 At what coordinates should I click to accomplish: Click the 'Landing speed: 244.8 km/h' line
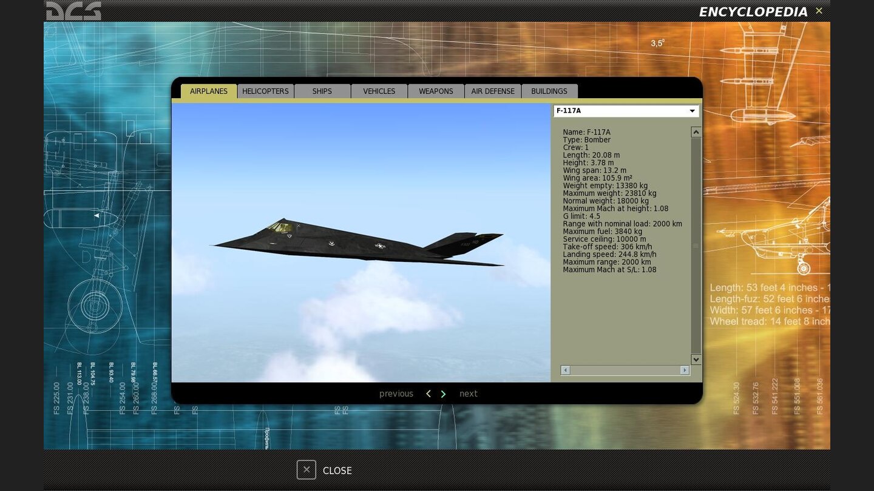[x=609, y=255]
